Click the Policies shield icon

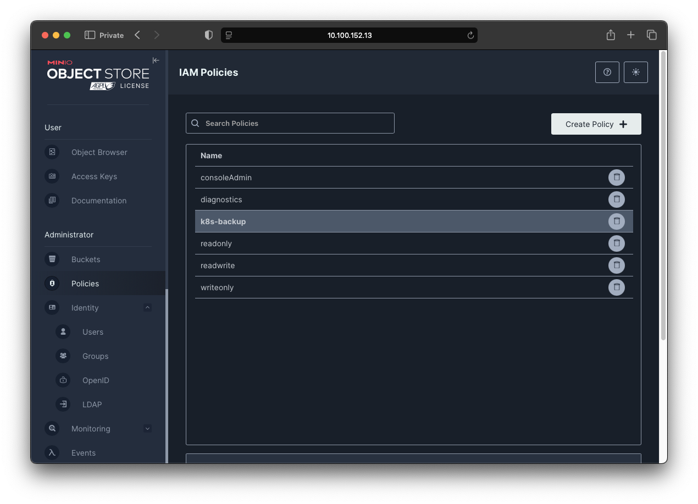point(52,283)
